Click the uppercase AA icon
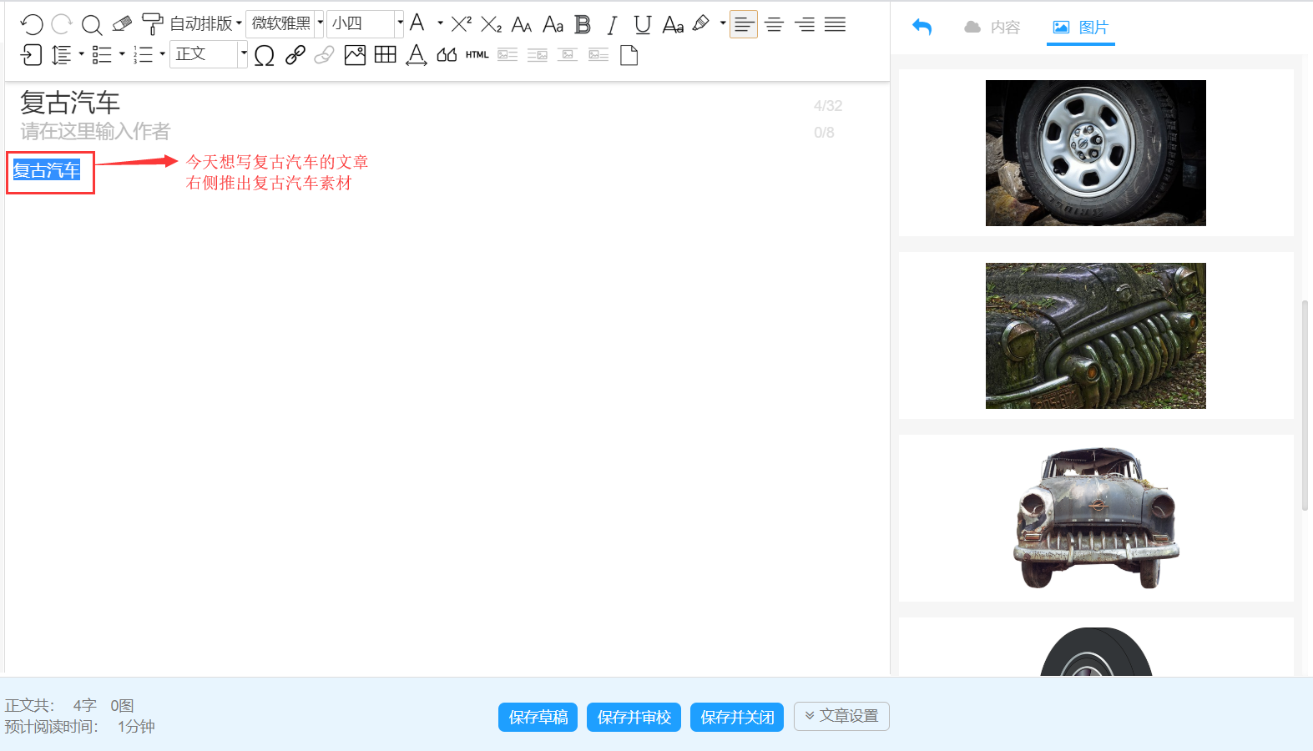Image resolution: width=1313 pixels, height=751 pixels. (x=522, y=24)
